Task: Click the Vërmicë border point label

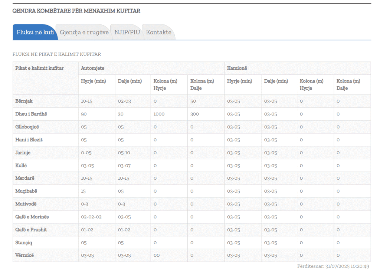Action: [24, 255]
